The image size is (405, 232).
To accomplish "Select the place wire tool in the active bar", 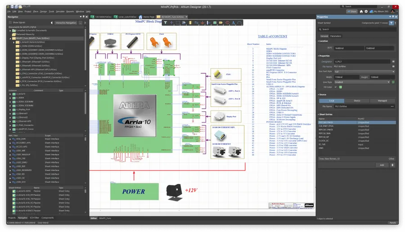I will [x=196, y=23].
